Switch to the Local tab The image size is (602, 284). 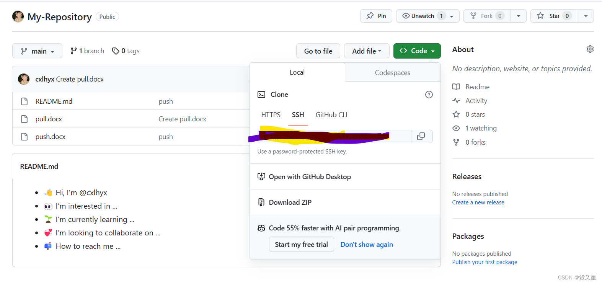tap(297, 72)
